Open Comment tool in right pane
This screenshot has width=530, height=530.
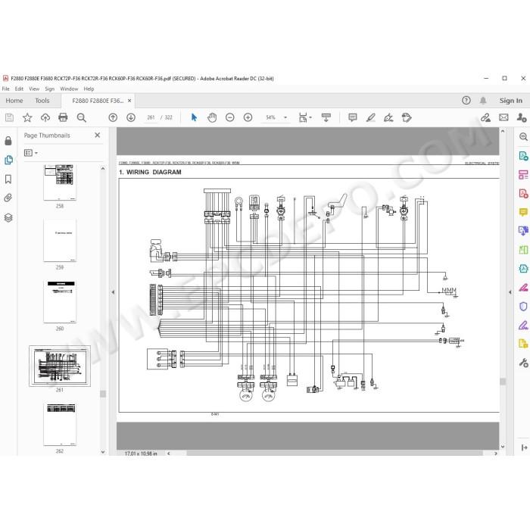(523, 212)
